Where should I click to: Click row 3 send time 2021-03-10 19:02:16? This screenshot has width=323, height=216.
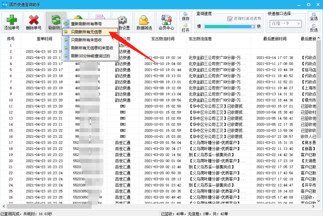(x=163, y=58)
